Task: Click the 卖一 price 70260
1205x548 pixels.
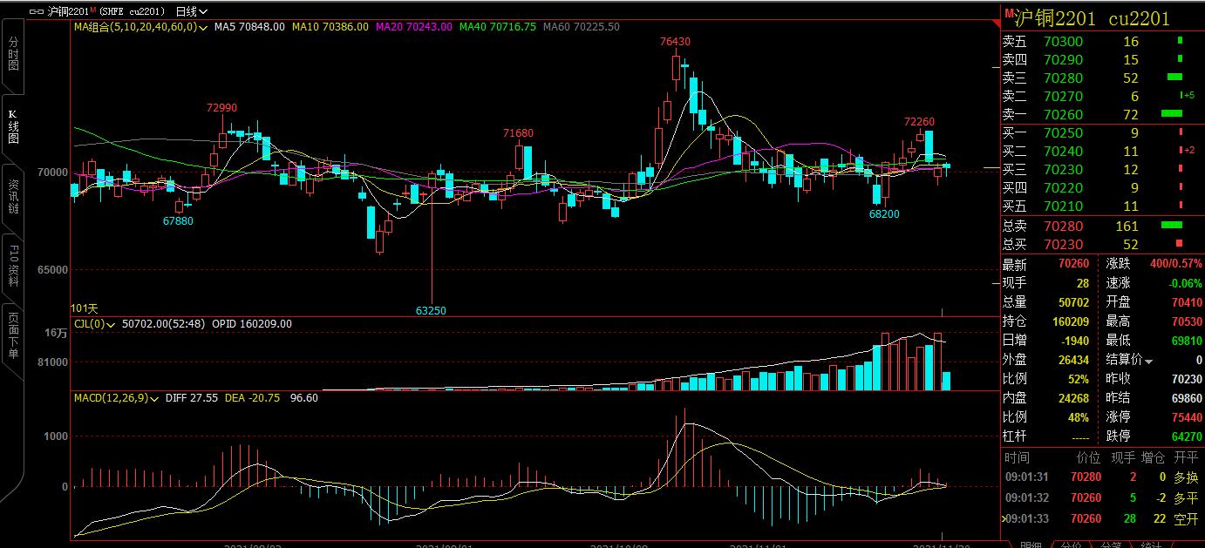Action: (x=1063, y=115)
